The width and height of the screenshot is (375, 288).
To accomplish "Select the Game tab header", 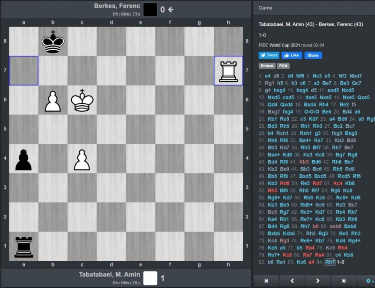I will point(265,8).
